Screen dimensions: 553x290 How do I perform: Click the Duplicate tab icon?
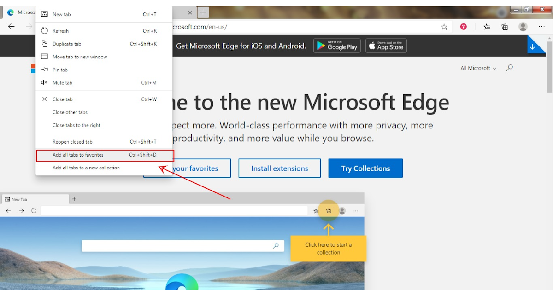point(45,44)
